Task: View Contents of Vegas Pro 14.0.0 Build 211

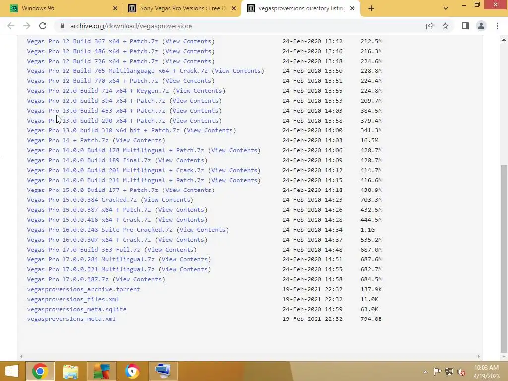Action: 234,180
